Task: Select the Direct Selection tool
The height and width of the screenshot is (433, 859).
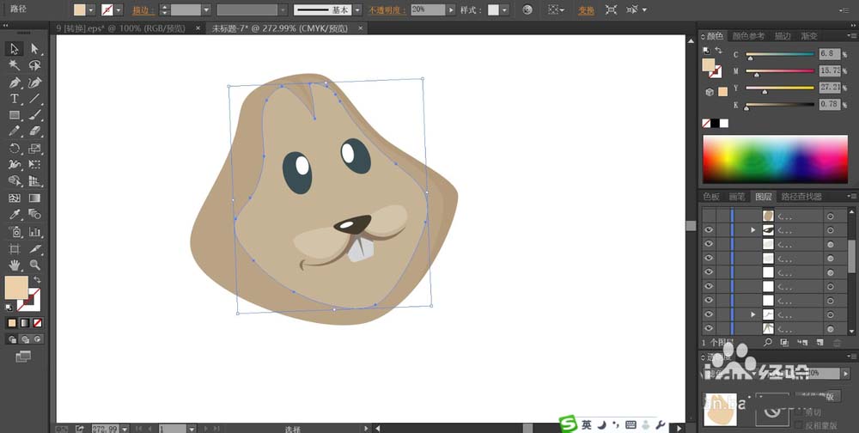Action: pos(35,49)
